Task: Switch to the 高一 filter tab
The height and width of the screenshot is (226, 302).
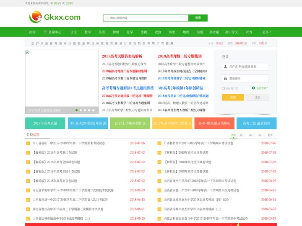Action: coord(242,135)
